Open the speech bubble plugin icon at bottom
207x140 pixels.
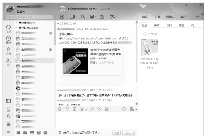click(x=45, y=133)
